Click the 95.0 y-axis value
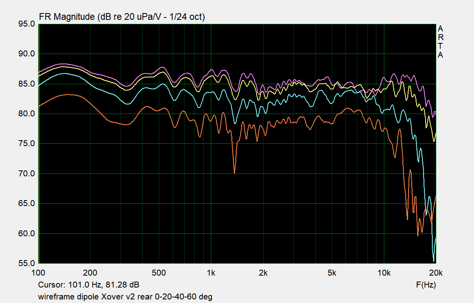The height and width of the screenshot is (303, 474). [x=27, y=24]
